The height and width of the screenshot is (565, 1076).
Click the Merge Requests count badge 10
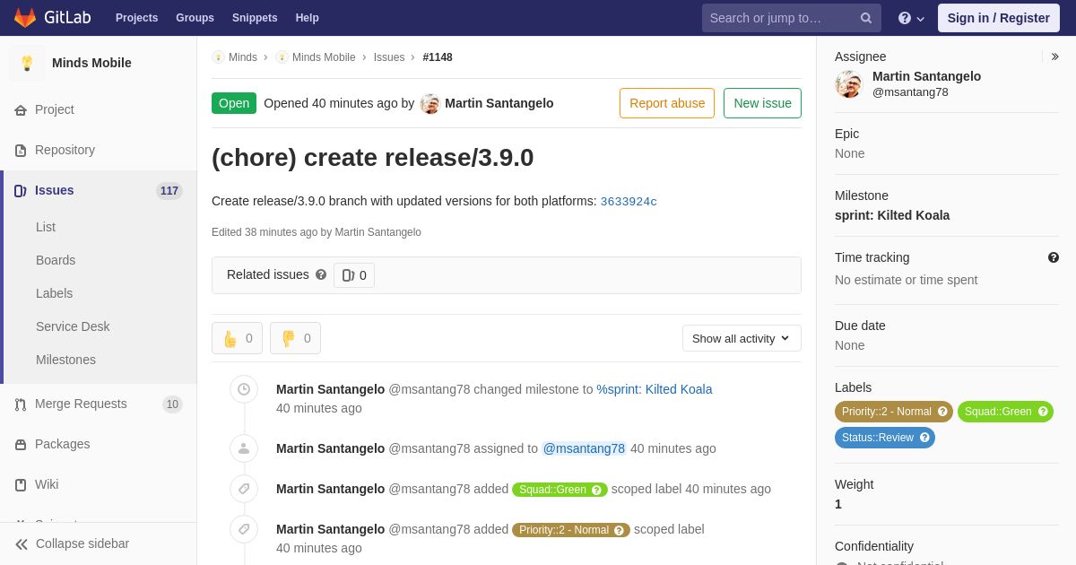(x=172, y=404)
